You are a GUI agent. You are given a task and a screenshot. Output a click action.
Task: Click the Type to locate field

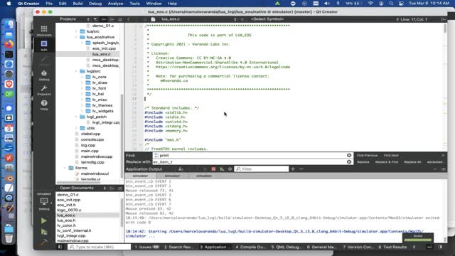(x=100, y=247)
